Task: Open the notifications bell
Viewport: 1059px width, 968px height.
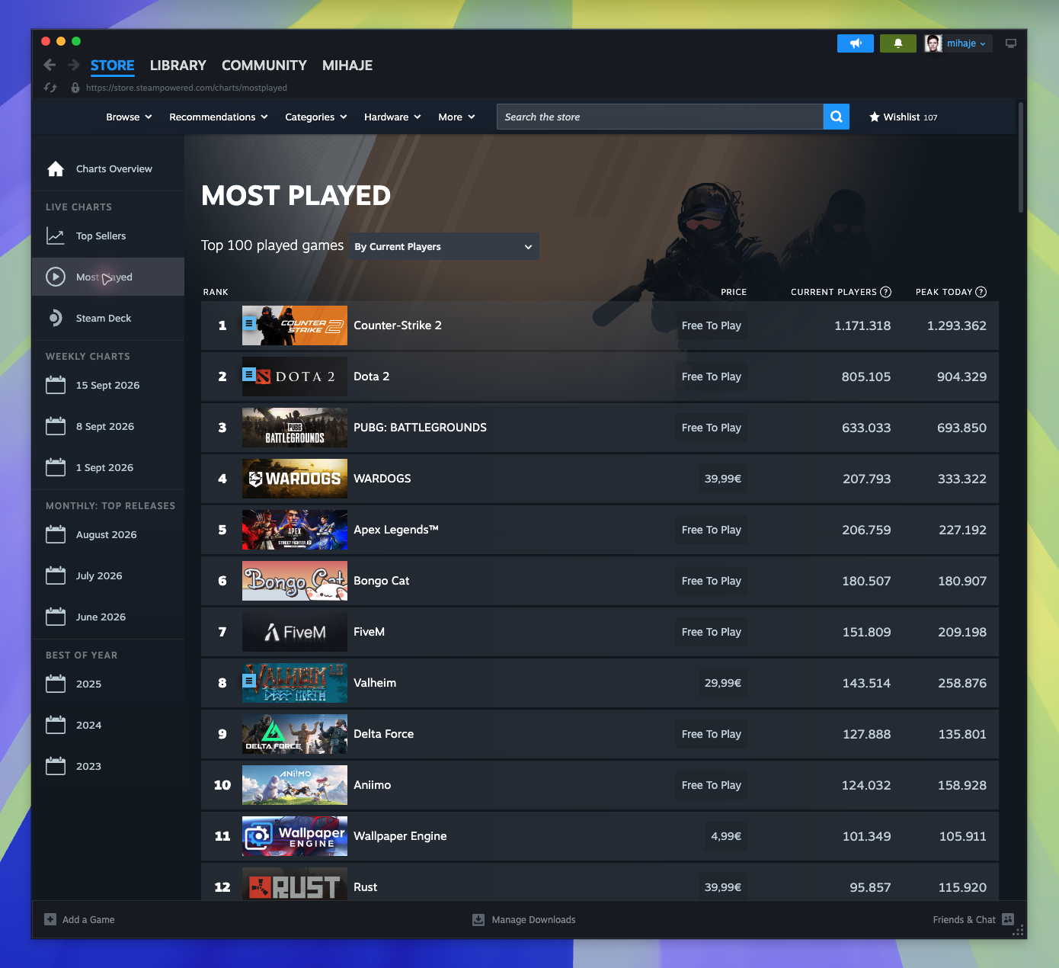Action: (x=898, y=43)
